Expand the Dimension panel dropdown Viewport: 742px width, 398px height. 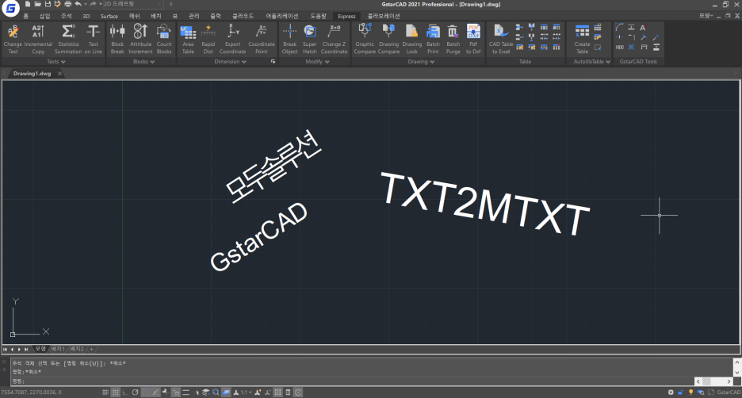pos(243,61)
